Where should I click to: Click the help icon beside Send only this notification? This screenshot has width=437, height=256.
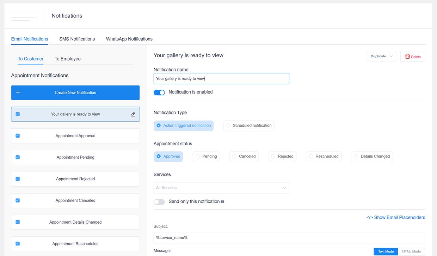tap(222, 202)
